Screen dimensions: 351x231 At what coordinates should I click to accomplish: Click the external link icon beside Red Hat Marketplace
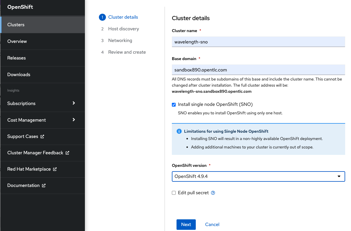tap(55, 169)
